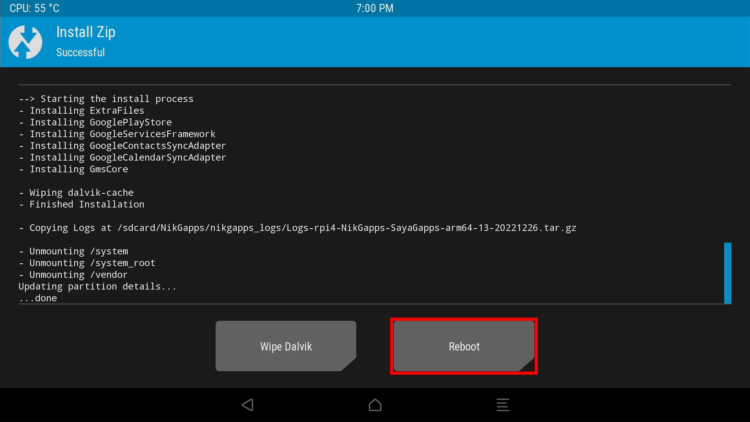Click the Install Zip title
The image size is (750, 422).
pos(86,32)
